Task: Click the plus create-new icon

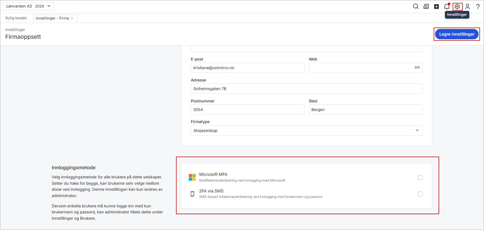Action: [x=437, y=6]
